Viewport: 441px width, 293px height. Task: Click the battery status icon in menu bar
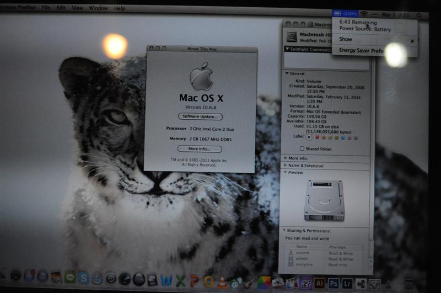point(345,13)
